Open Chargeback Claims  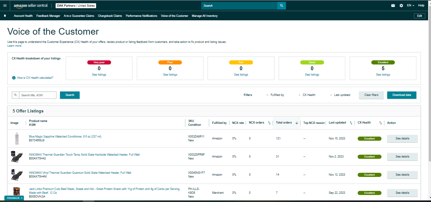[110, 16]
